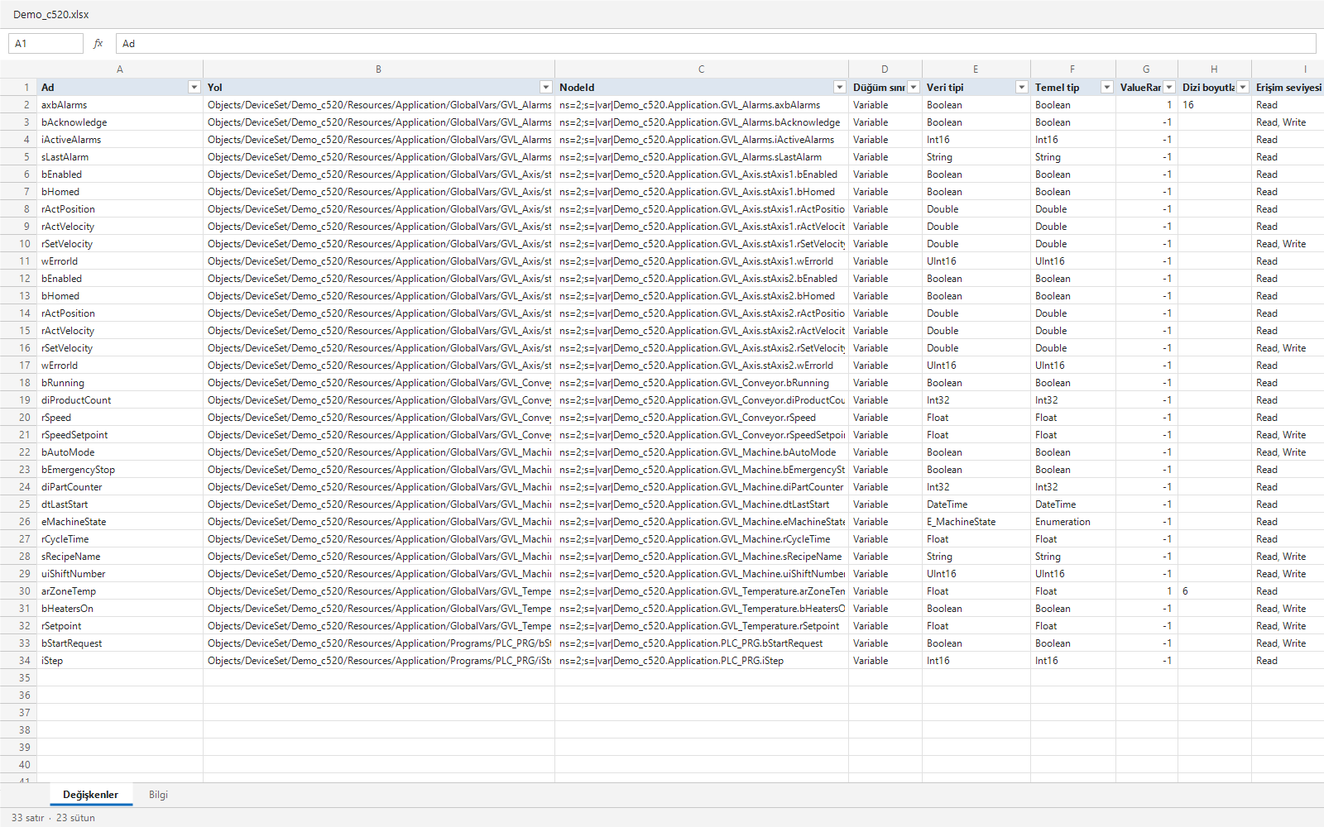This screenshot has height=827, width=1324.
Task: Open the Dizi boyutları filter button
Action: coord(1243,88)
